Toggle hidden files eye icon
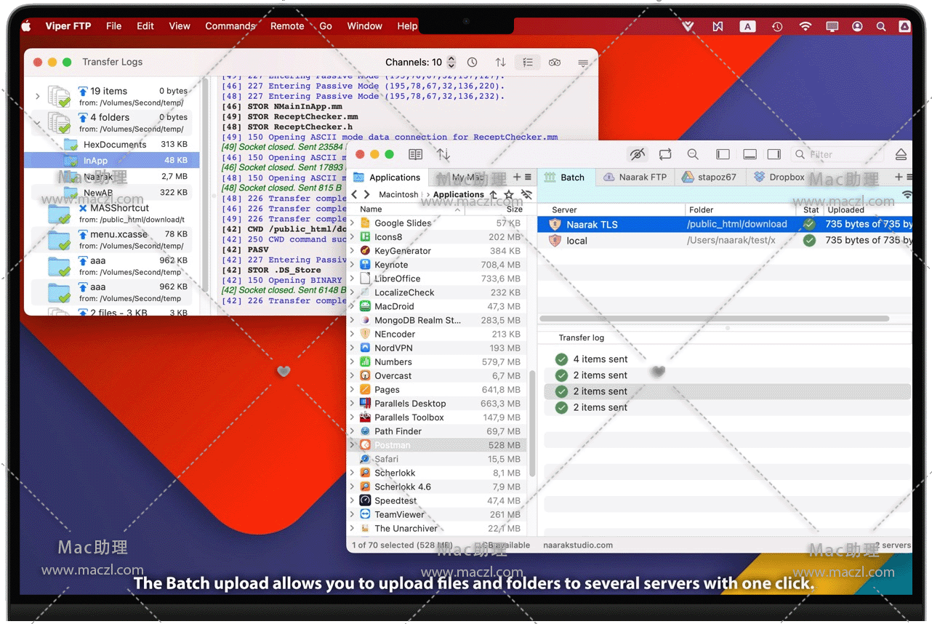The height and width of the screenshot is (624, 932). coord(638,154)
